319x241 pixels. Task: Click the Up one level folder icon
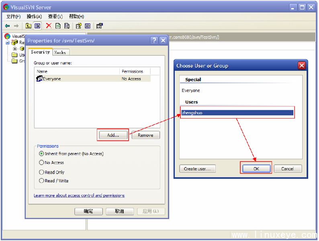click(x=28, y=26)
